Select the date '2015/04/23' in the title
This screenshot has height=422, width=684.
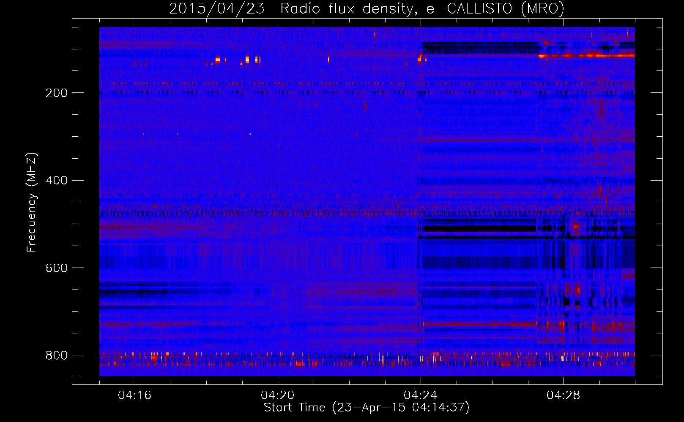tap(217, 8)
